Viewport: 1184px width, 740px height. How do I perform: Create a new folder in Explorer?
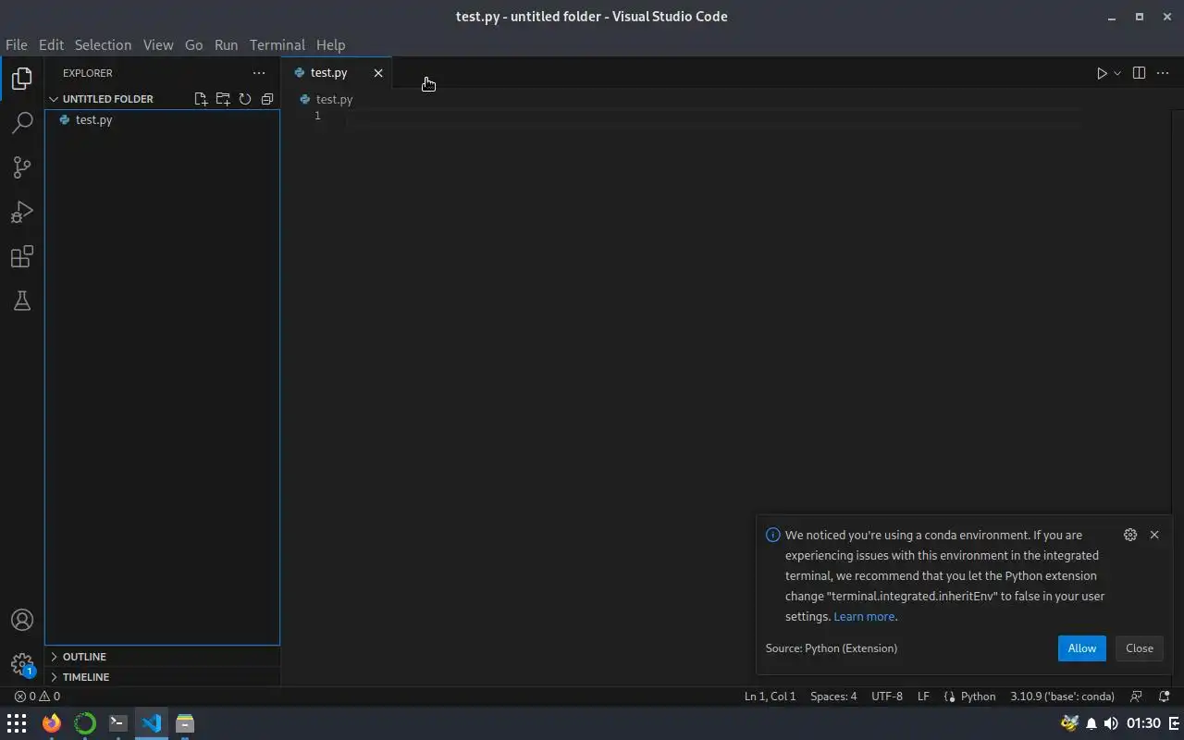click(x=223, y=99)
